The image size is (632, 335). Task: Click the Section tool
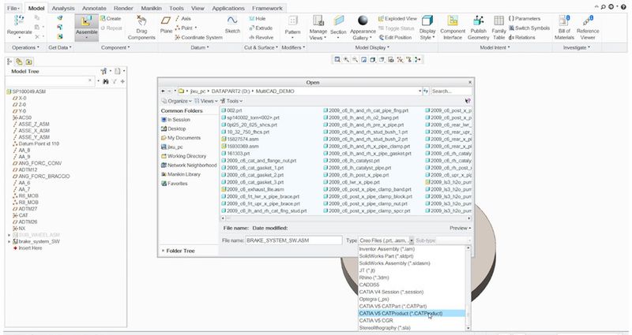pyautogui.click(x=338, y=26)
